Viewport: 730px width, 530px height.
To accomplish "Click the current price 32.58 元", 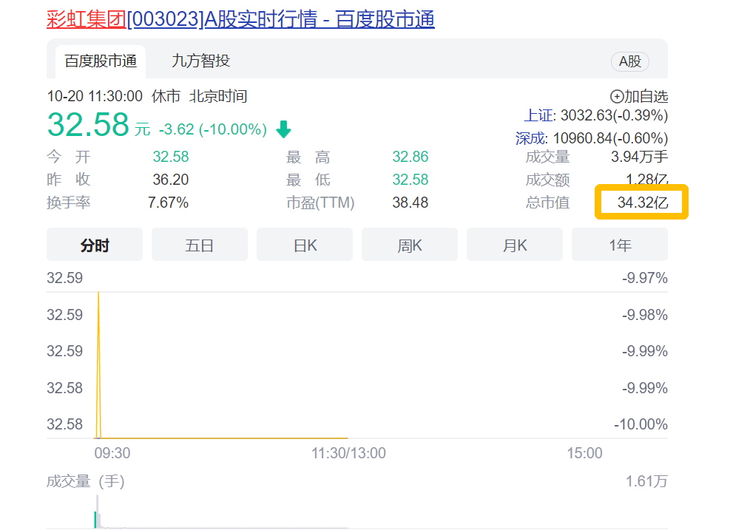I will click(98, 125).
